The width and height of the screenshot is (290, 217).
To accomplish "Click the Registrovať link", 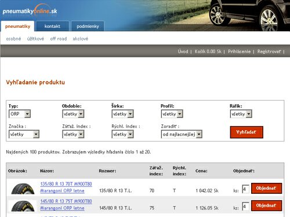I will pyautogui.click(x=269, y=52).
